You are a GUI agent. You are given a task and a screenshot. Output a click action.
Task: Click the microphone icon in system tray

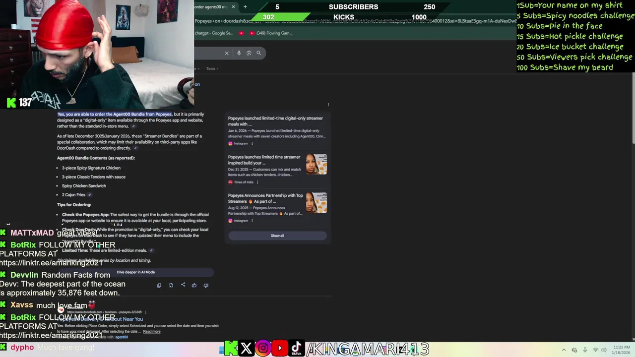pos(585,350)
